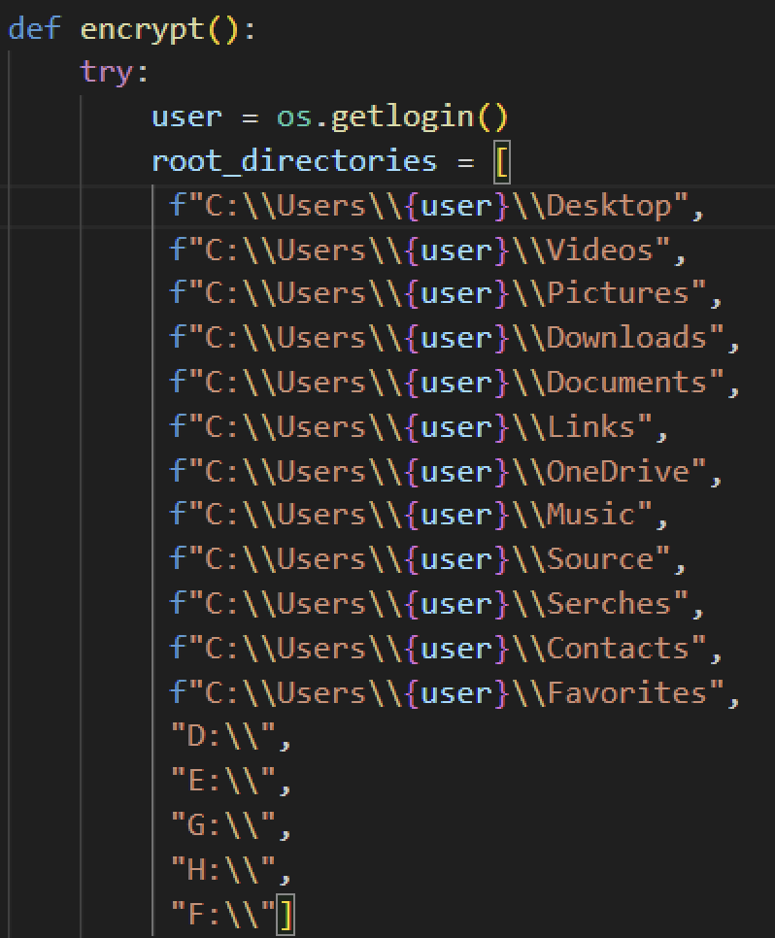The image size is (775, 938).
Task: Click the "G:\\" drive string
Action: tap(223, 825)
